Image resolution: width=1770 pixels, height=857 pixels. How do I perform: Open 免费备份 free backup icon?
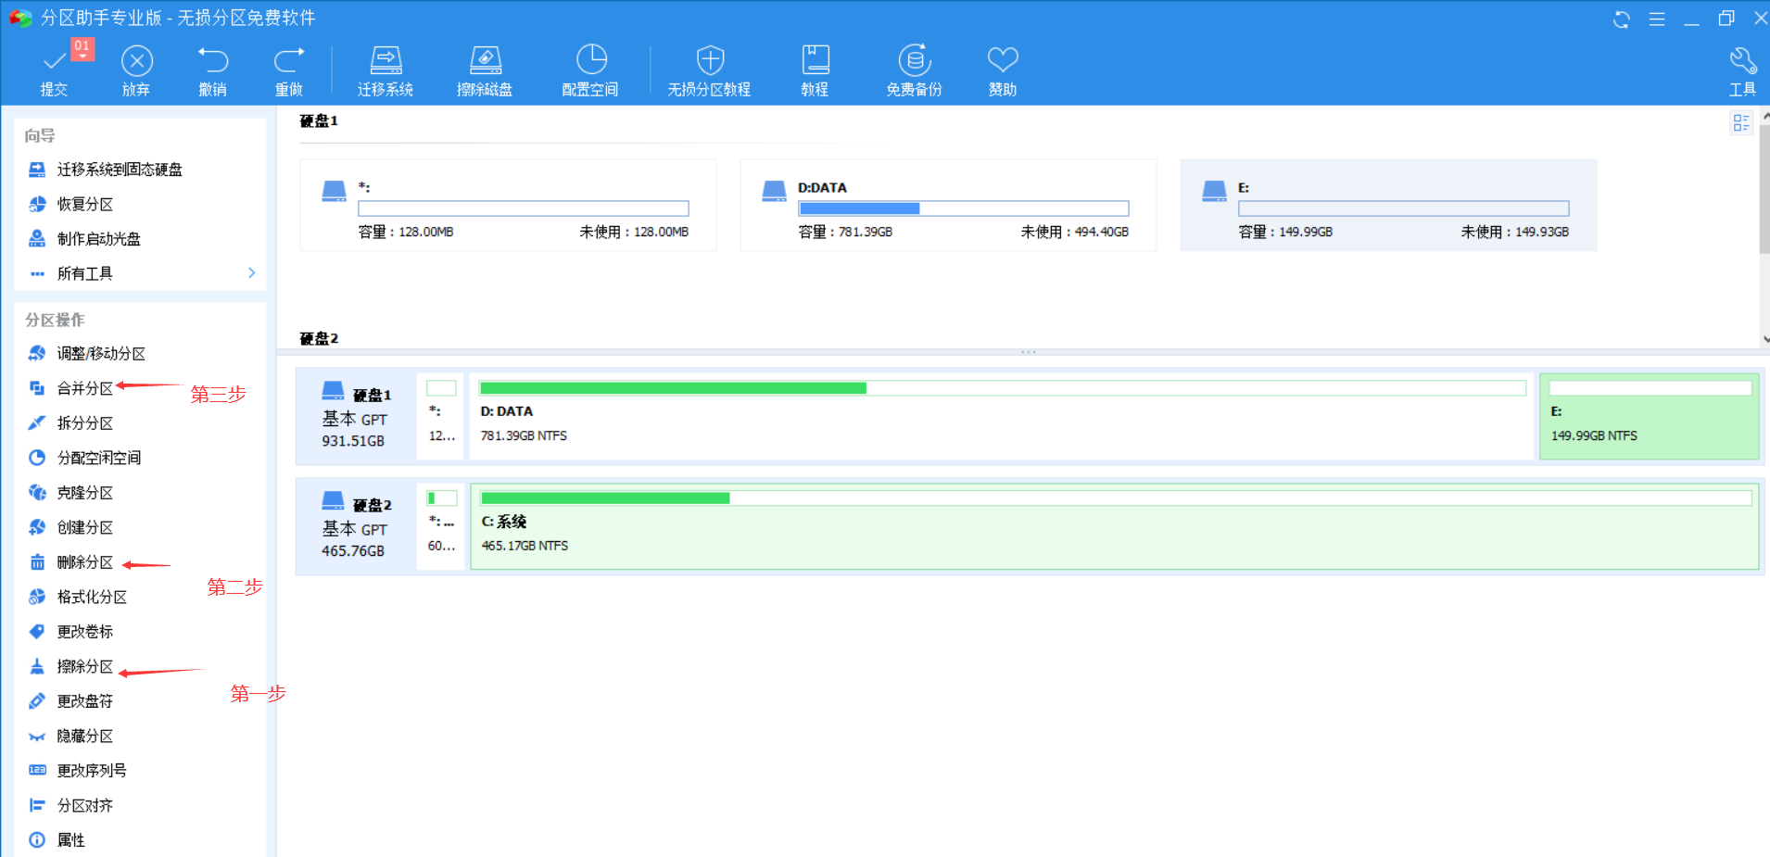pos(914,60)
